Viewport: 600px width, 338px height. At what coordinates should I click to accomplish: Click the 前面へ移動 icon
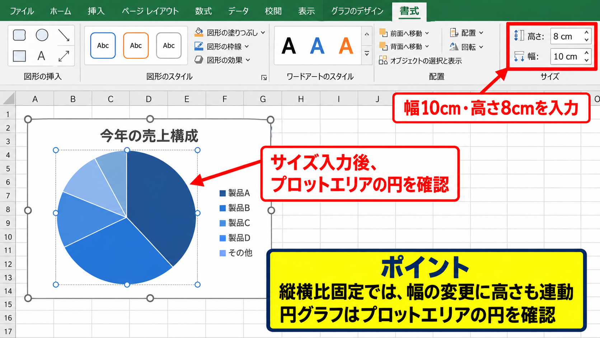pyautogui.click(x=383, y=33)
